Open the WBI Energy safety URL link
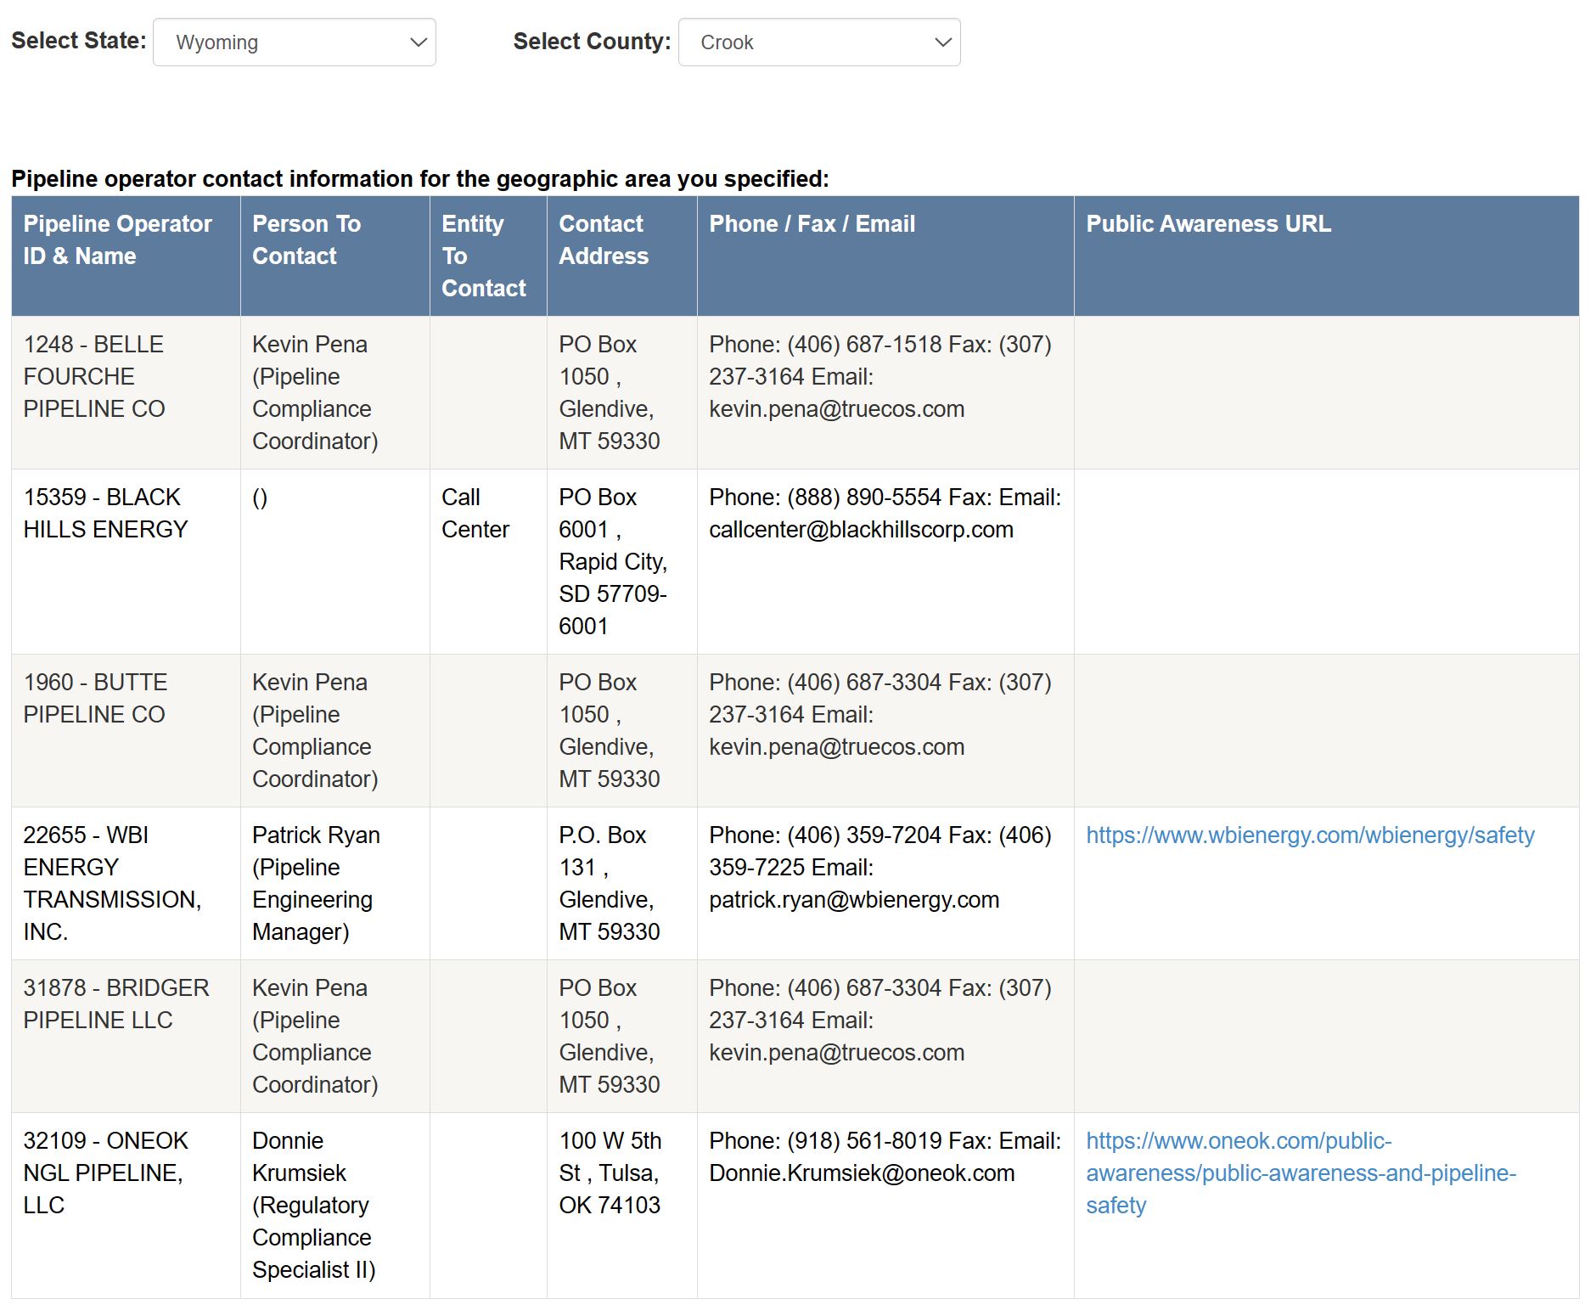1596x1316 pixels. 1310,835
